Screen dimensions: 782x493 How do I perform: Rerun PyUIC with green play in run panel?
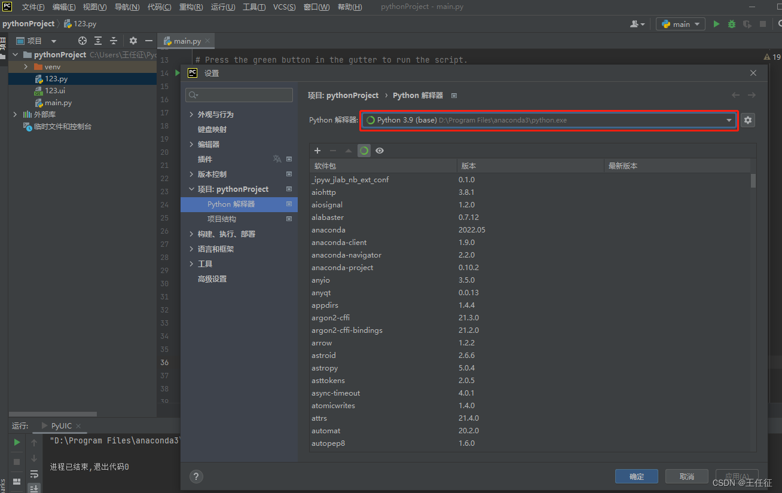(x=17, y=442)
